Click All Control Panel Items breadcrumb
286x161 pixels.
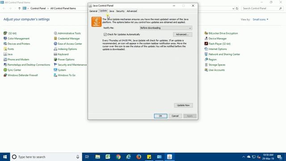coord(63,8)
